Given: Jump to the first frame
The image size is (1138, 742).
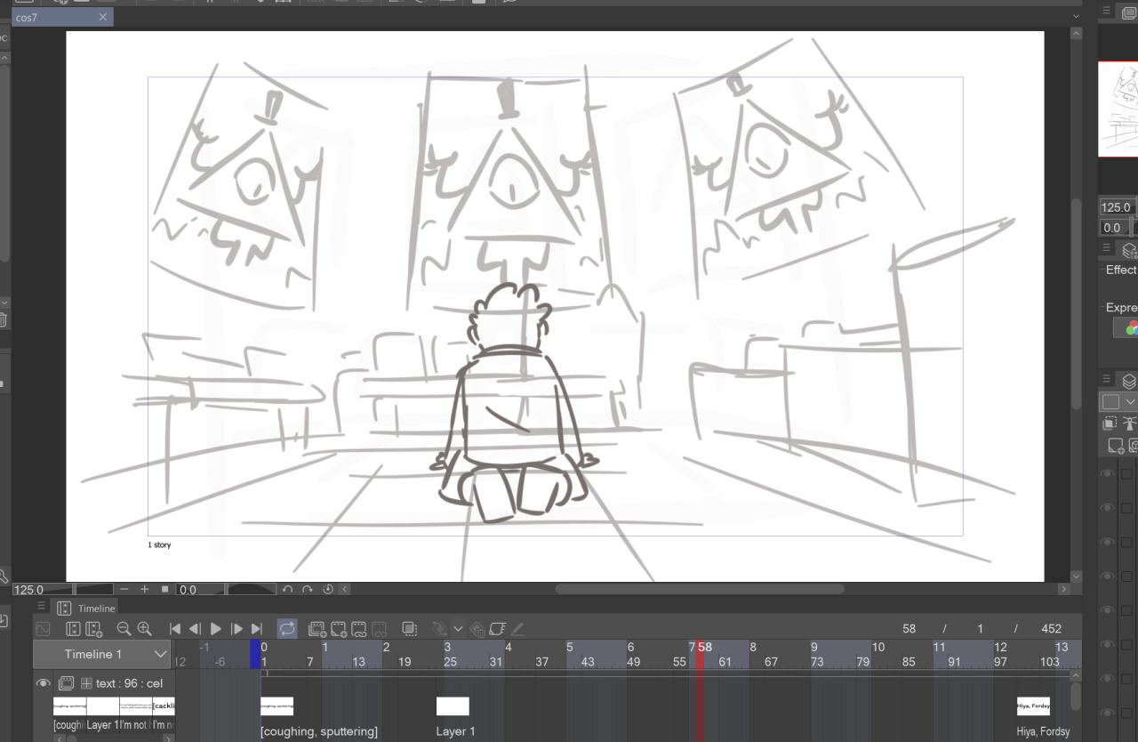Looking at the screenshot, I should [x=175, y=629].
